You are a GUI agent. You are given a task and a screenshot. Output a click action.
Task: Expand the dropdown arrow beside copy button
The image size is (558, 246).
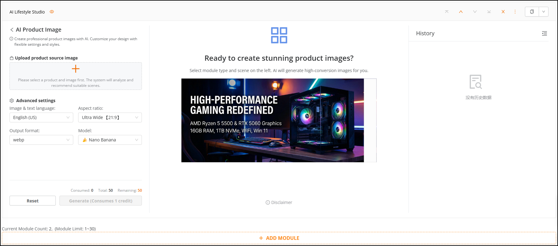[544, 12]
